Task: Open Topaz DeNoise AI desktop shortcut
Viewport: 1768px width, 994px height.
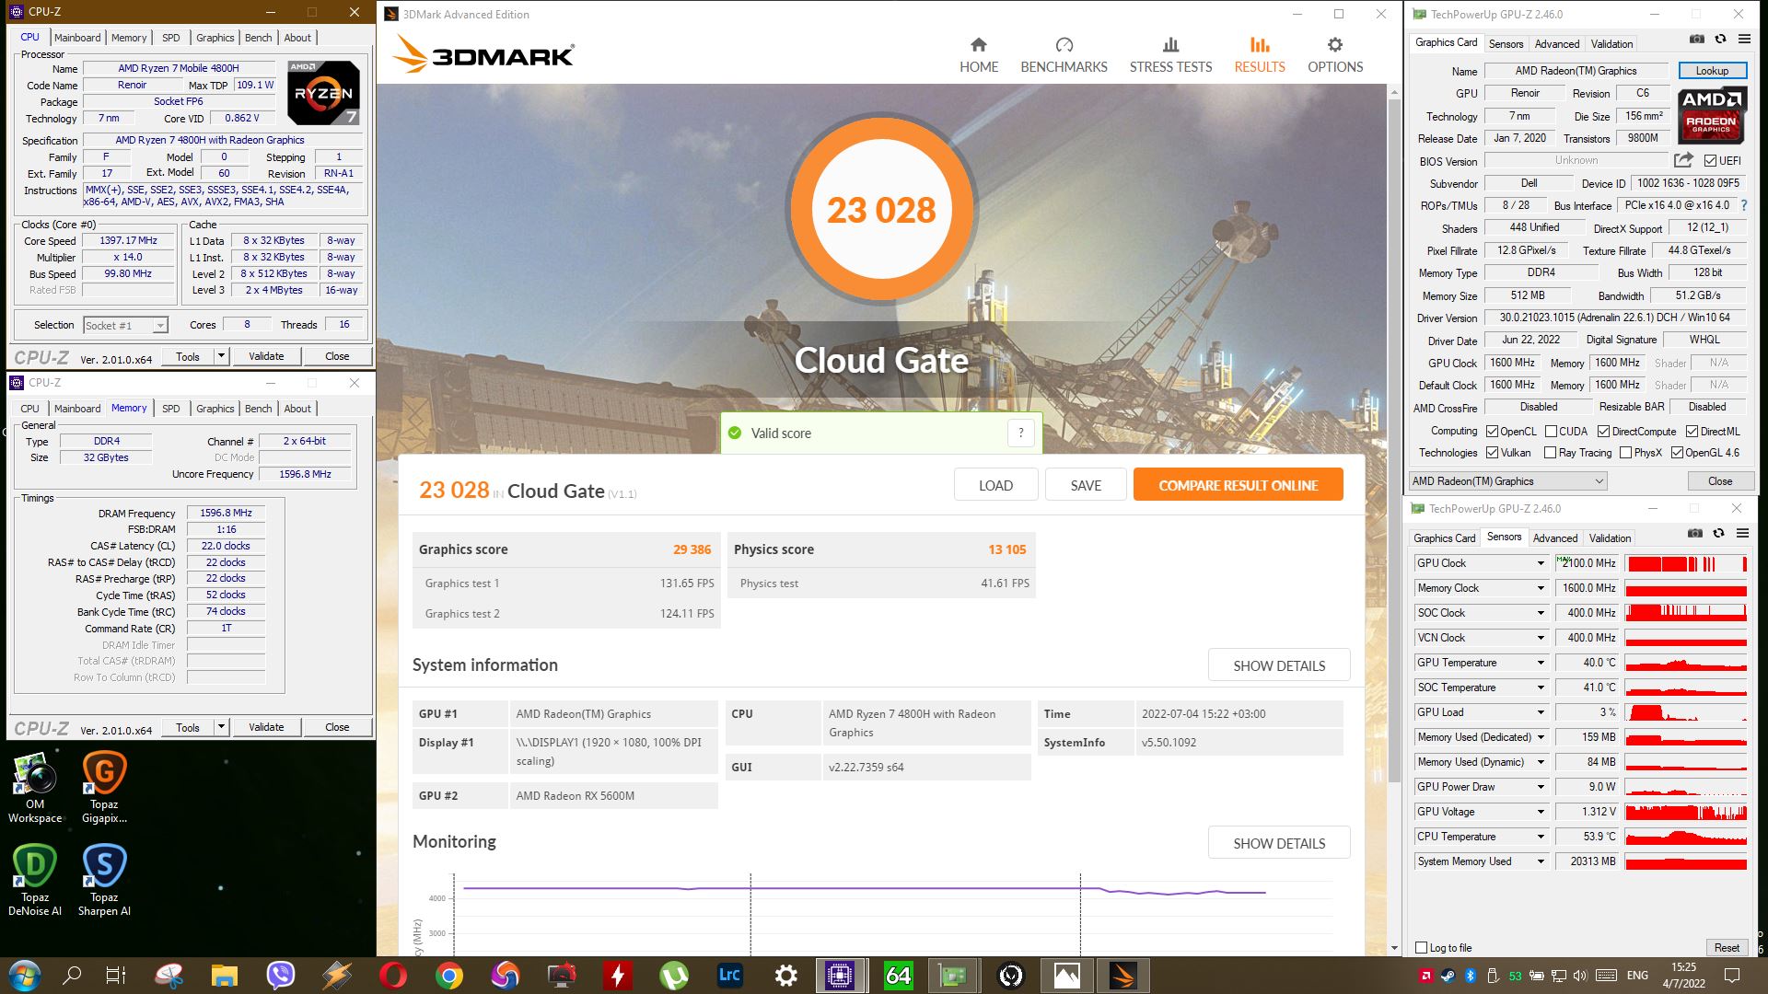Action: click(x=35, y=881)
